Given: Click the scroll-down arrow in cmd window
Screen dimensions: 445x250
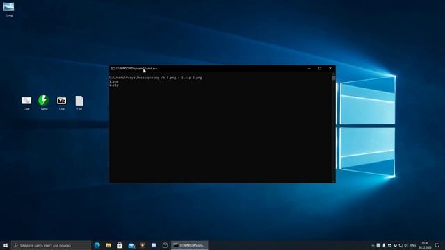Looking at the screenshot, I should [x=334, y=181].
